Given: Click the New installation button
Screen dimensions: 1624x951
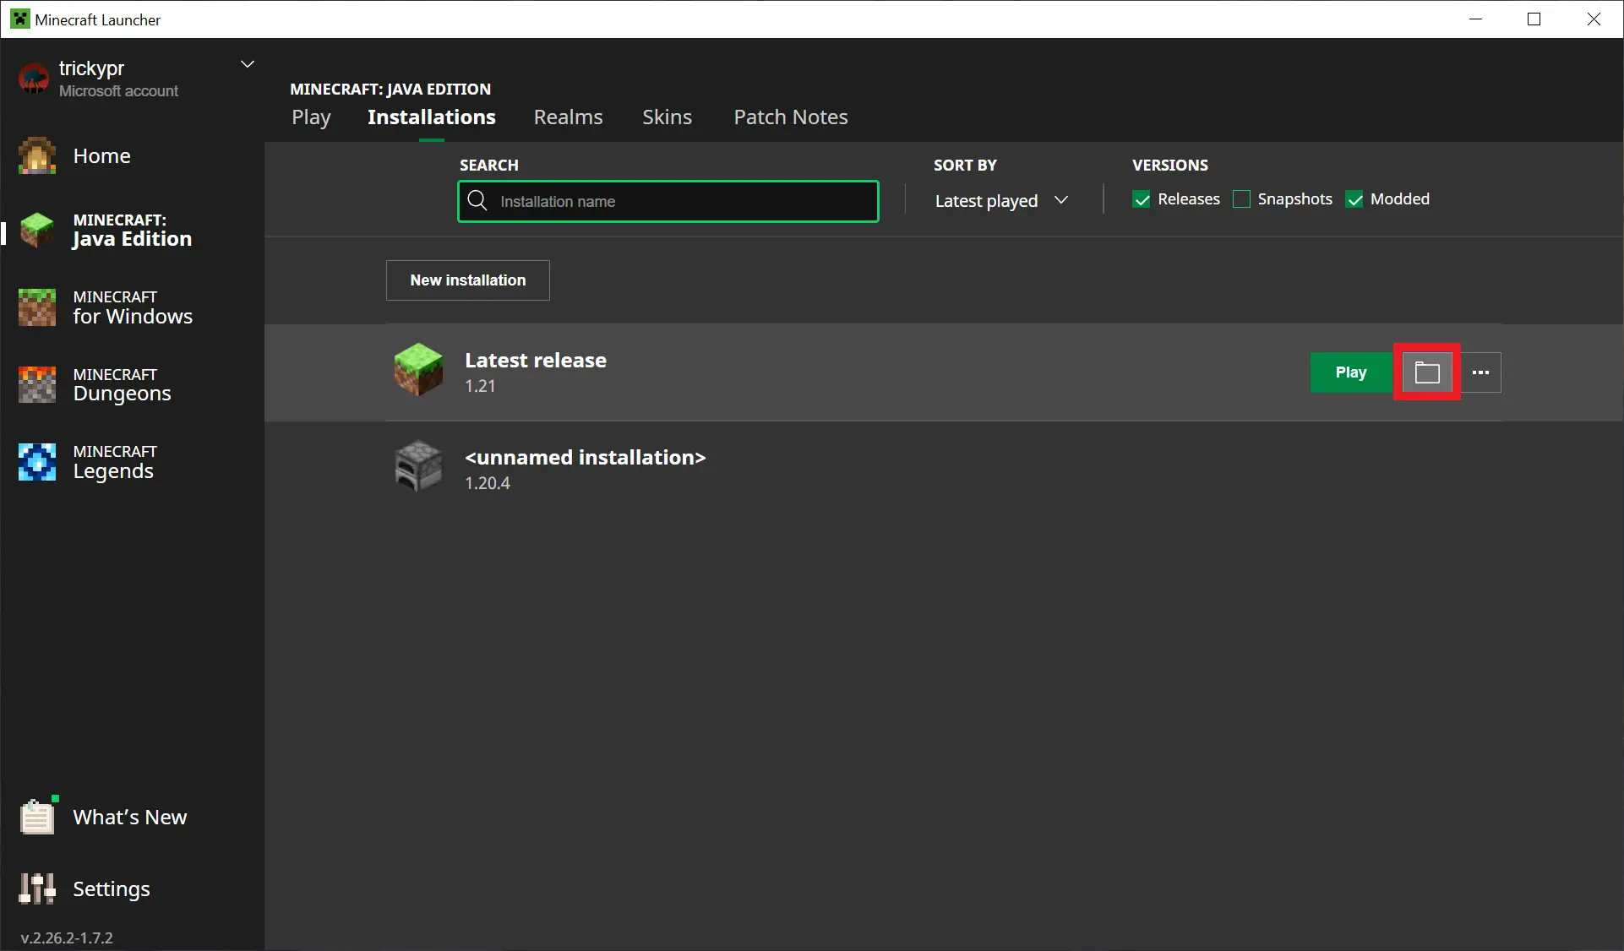Looking at the screenshot, I should pos(467,280).
